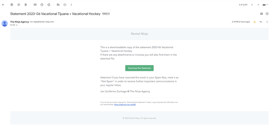Expand recipient details next to "to me"

pos(17,25)
